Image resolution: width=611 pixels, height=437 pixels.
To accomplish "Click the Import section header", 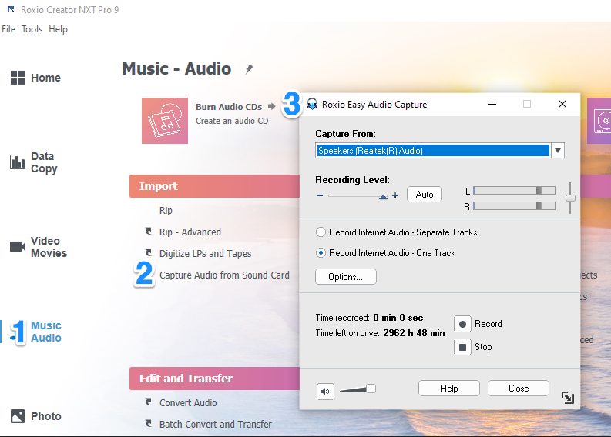I will (x=214, y=186).
